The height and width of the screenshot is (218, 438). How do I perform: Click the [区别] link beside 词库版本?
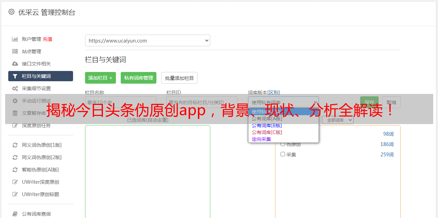coord(274,93)
